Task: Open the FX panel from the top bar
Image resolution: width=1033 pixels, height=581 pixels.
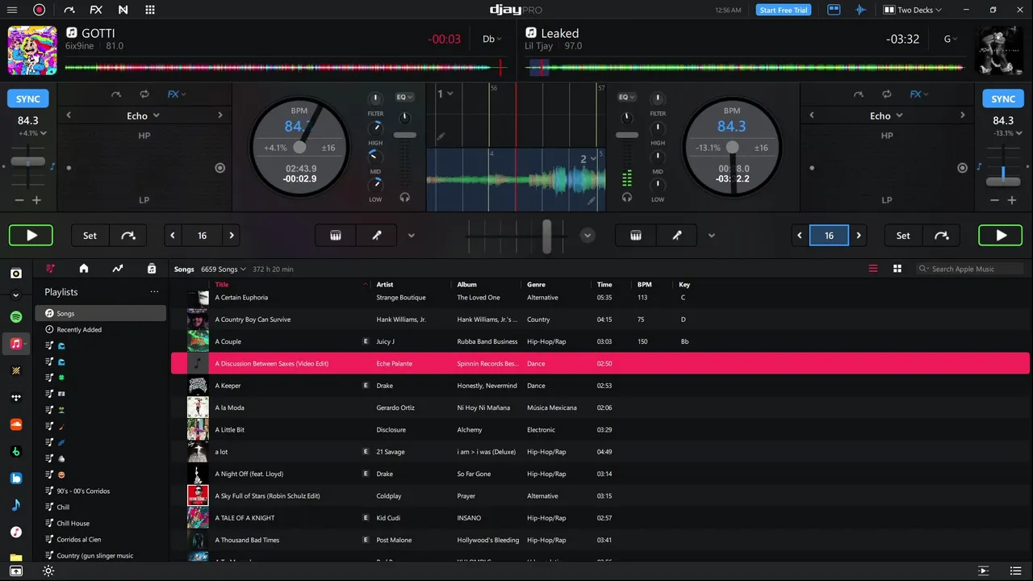Action: coord(96,10)
